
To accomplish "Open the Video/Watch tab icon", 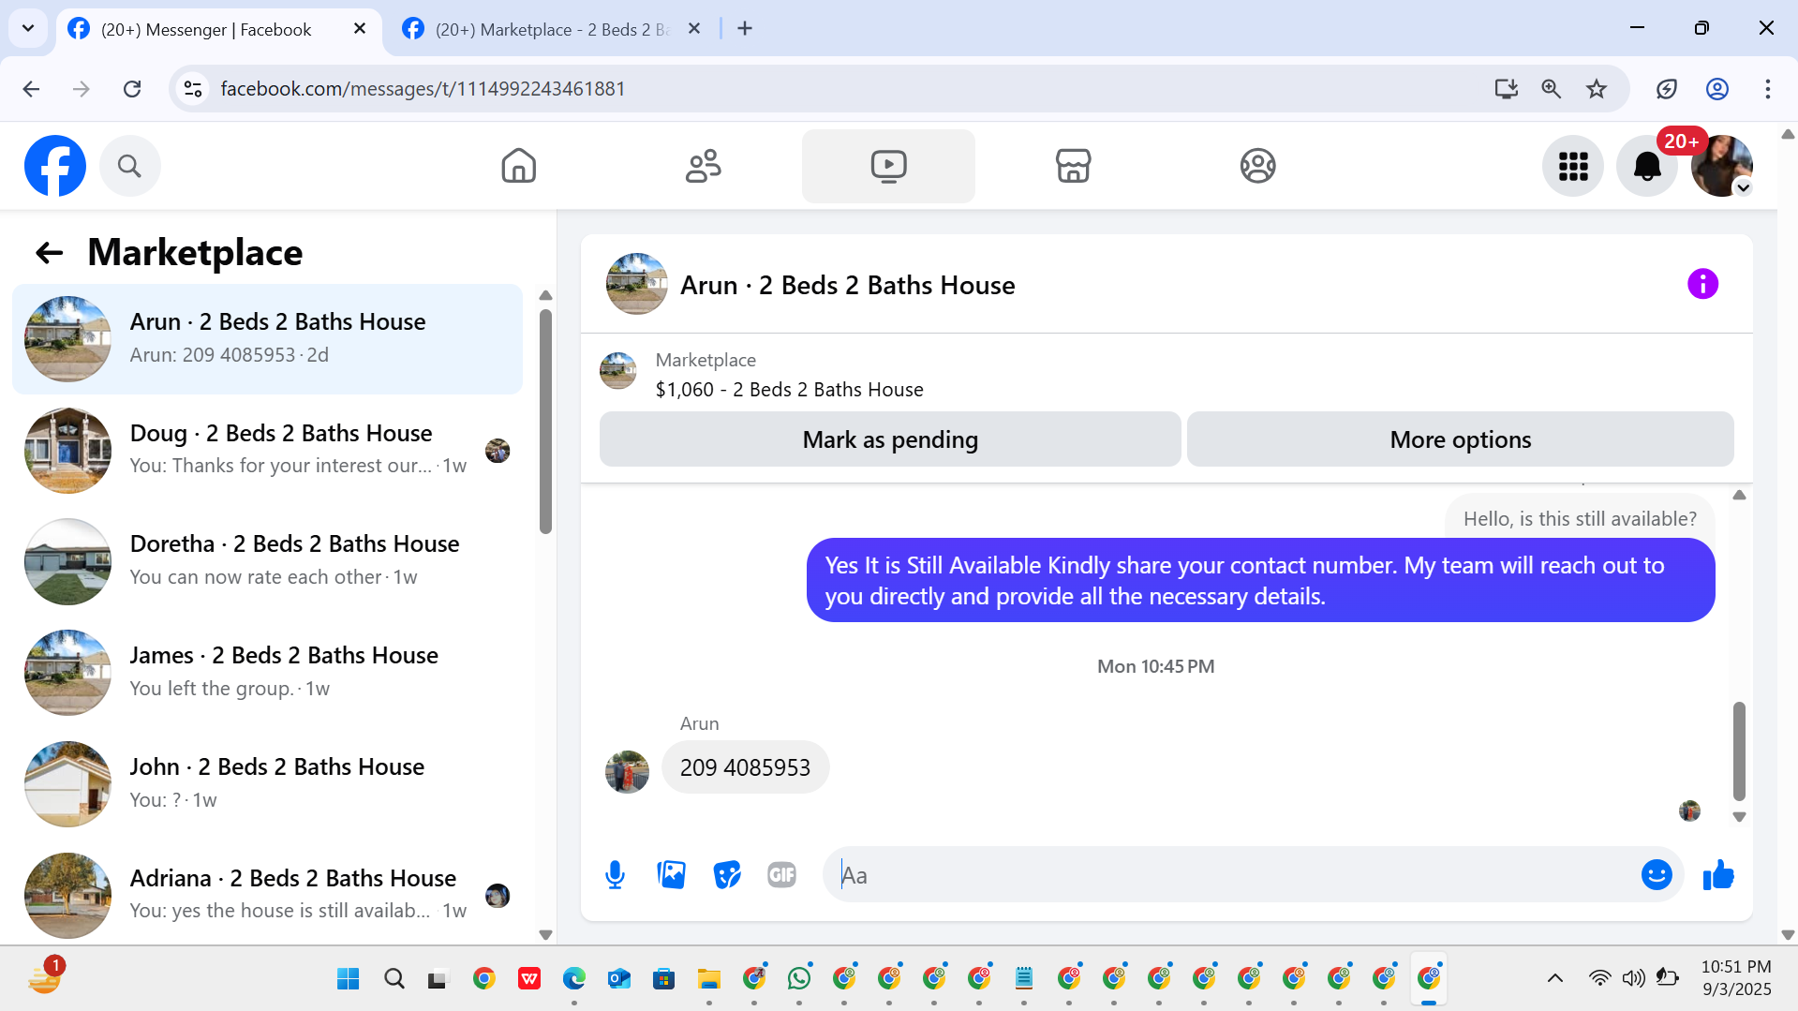I will (888, 166).
